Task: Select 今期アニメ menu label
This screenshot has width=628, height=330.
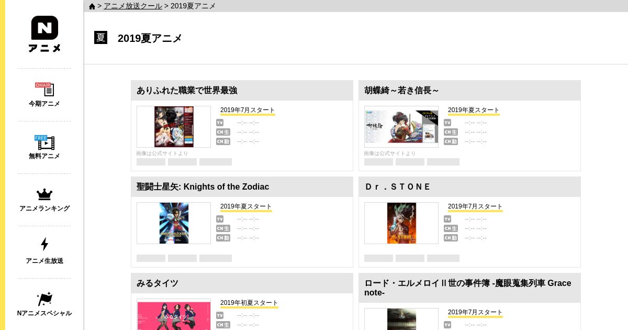Action: (x=44, y=104)
